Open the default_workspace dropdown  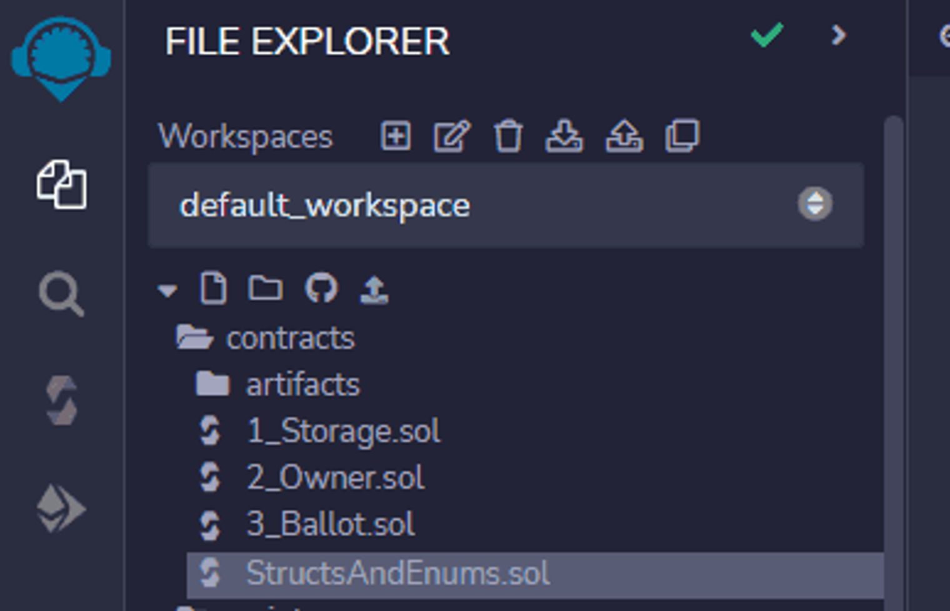point(506,205)
